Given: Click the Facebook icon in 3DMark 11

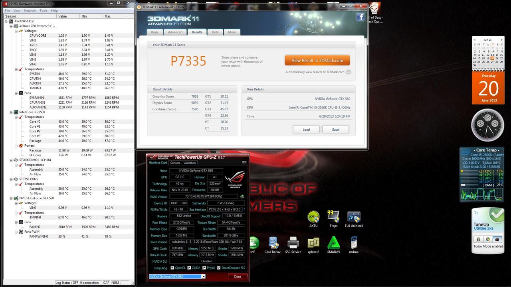Looking at the screenshot, I should point(360,17).
